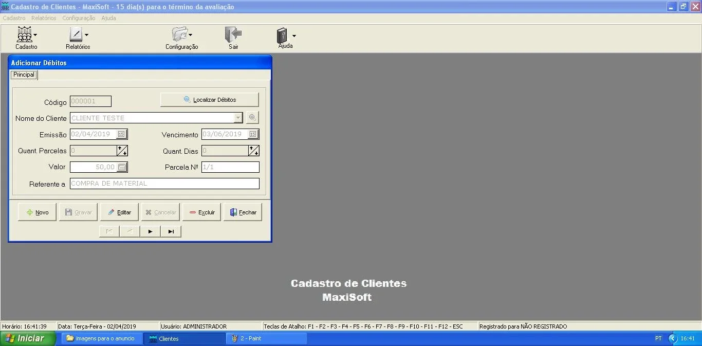Image resolution: width=702 pixels, height=346 pixels.
Task: Go to next record navigation button
Action: click(x=150, y=231)
